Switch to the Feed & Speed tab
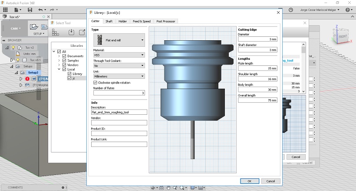356x191 pixels. 142,21
